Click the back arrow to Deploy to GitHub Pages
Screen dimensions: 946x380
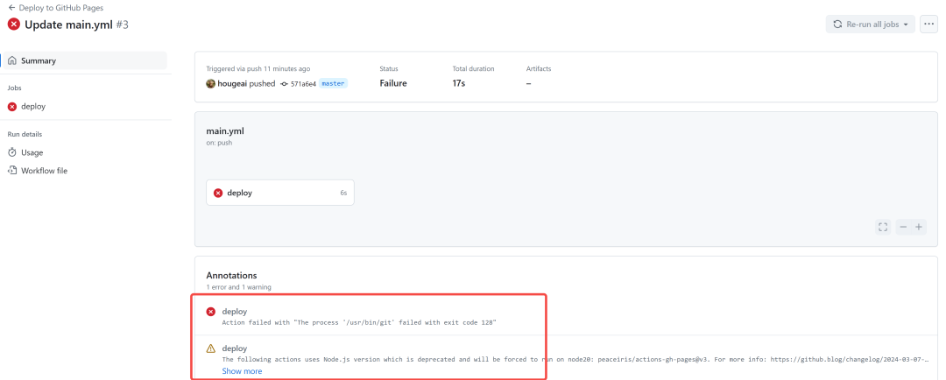click(11, 7)
